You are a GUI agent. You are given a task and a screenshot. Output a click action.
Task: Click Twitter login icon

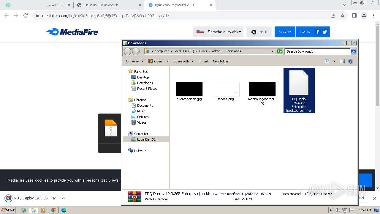[x=325, y=32]
